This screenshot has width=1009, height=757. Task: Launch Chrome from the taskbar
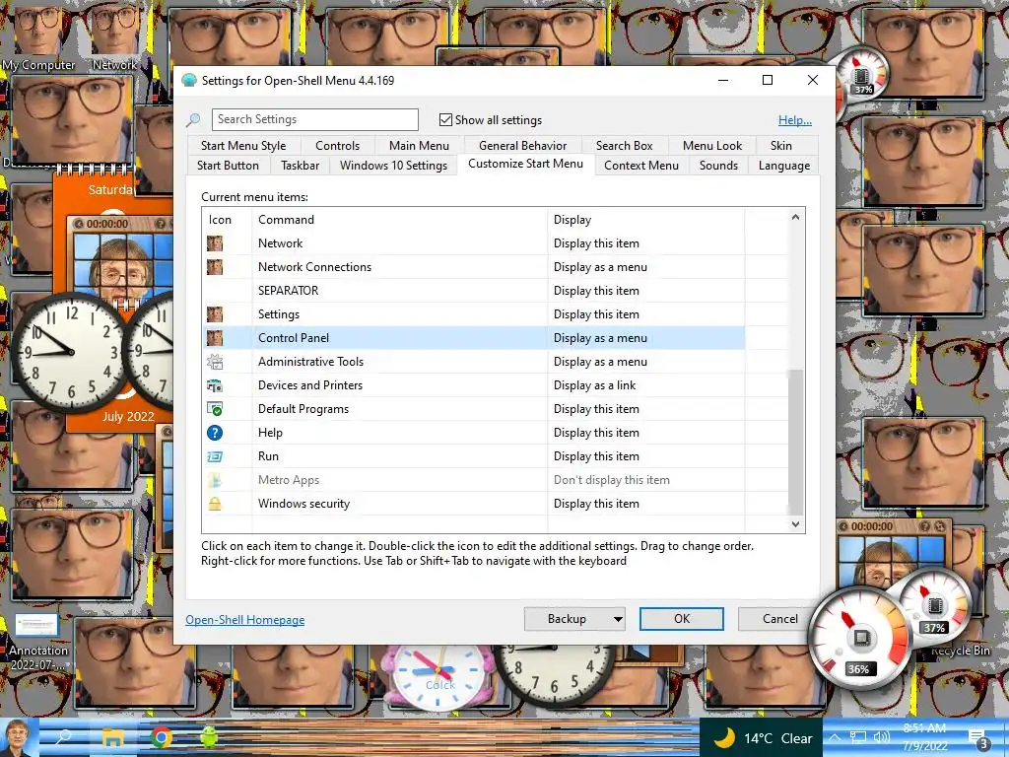pos(162,737)
